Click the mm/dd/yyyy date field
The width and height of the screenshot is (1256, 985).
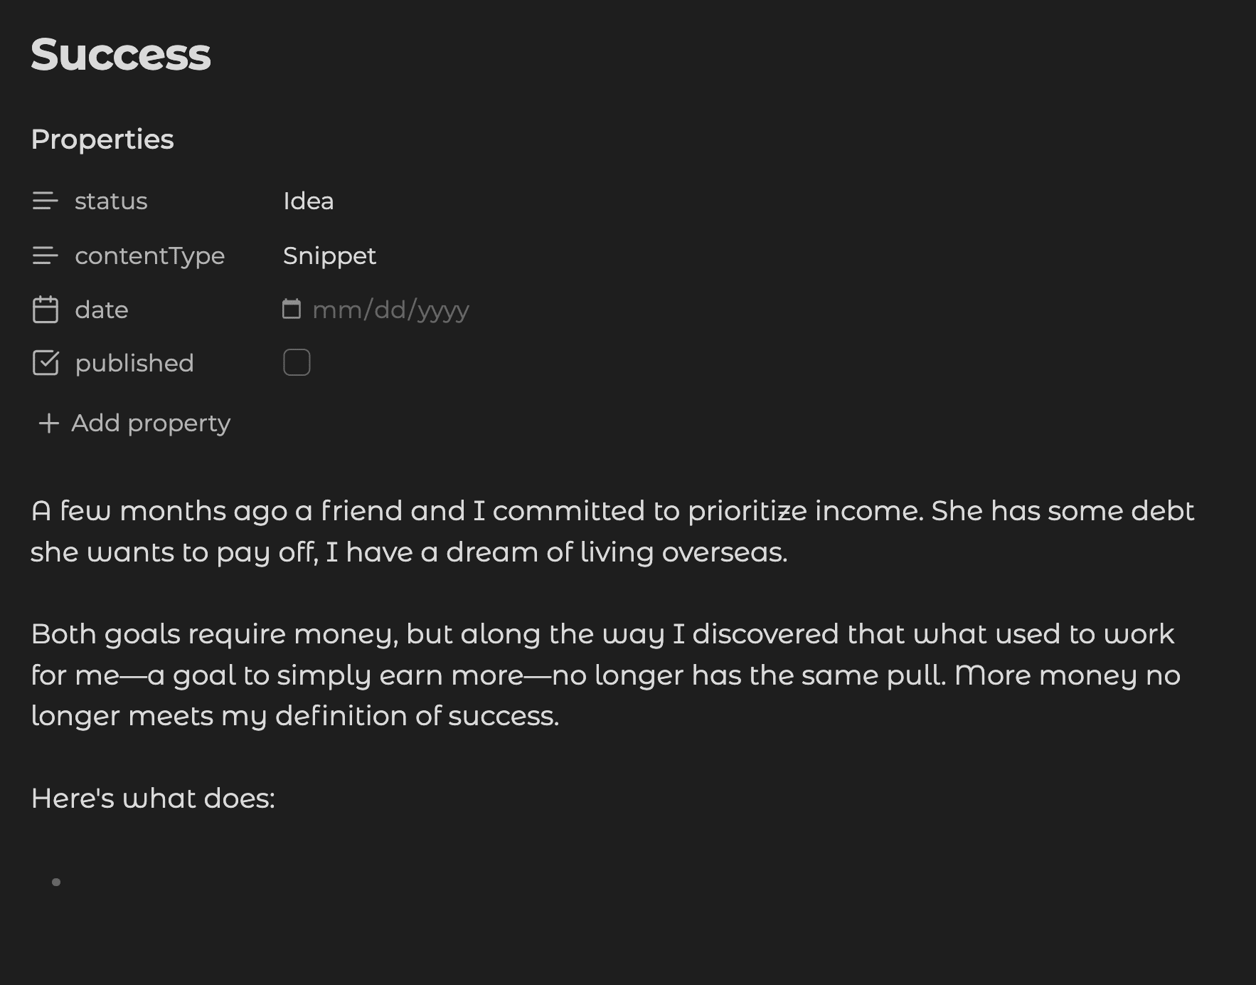click(390, 310)
